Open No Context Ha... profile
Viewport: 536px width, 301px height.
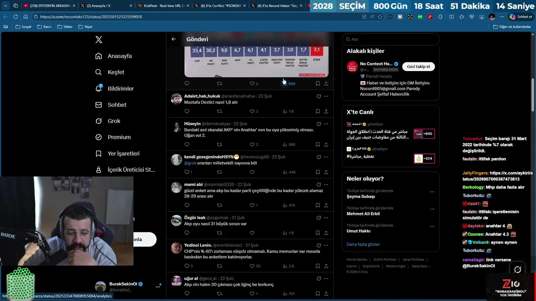pos(376,64)
